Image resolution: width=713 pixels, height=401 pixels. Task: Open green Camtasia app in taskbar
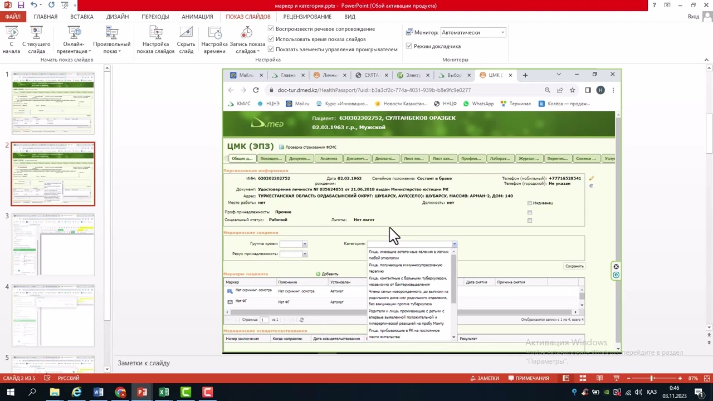click(185, 393)
